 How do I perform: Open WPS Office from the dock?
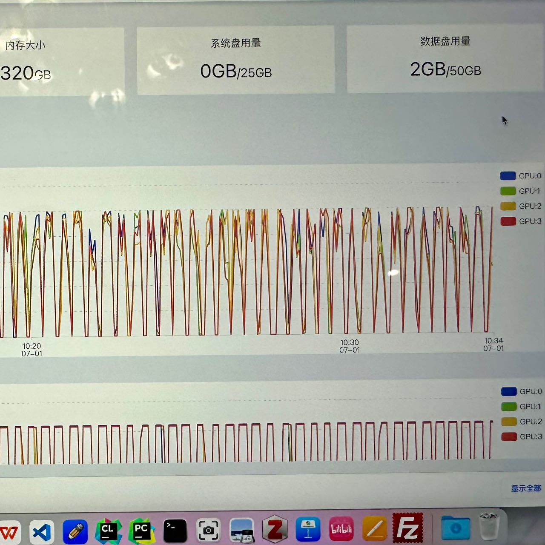(x=9, y=532)
